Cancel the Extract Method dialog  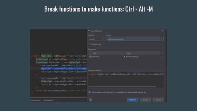[x=158, y=100]
